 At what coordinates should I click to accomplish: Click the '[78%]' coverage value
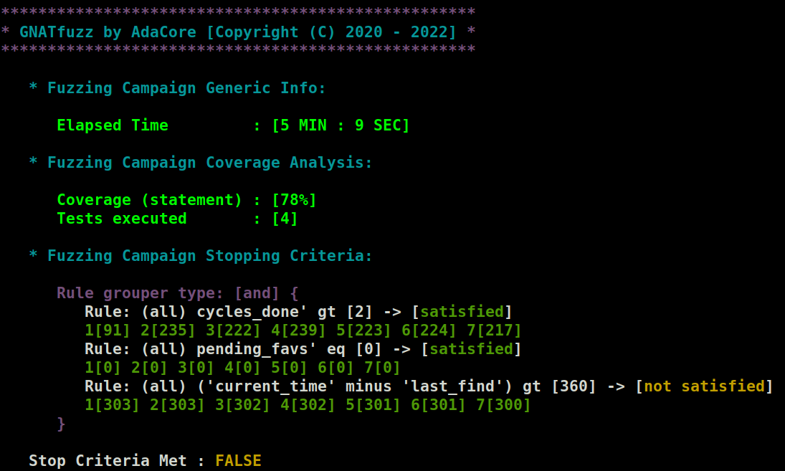pos(294,200)
